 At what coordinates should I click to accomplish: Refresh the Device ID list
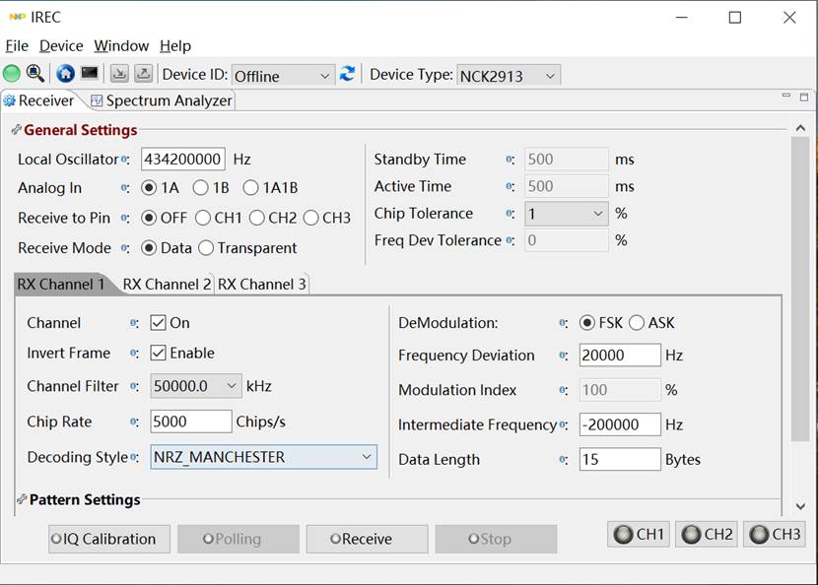click(347, 75)
